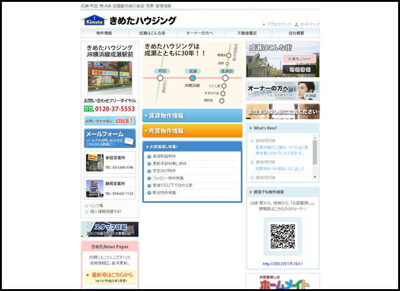This screenshot has width=400, height=291.
Task: Click the What's New scrollbar thumb
Action: coord(315,152)
